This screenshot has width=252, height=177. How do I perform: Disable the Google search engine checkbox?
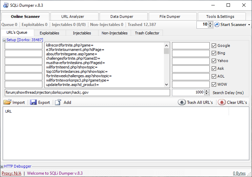pos(214,46)
